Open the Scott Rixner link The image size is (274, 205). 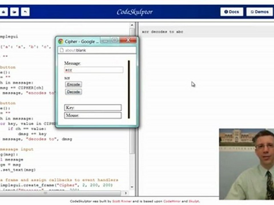[122, 201]
